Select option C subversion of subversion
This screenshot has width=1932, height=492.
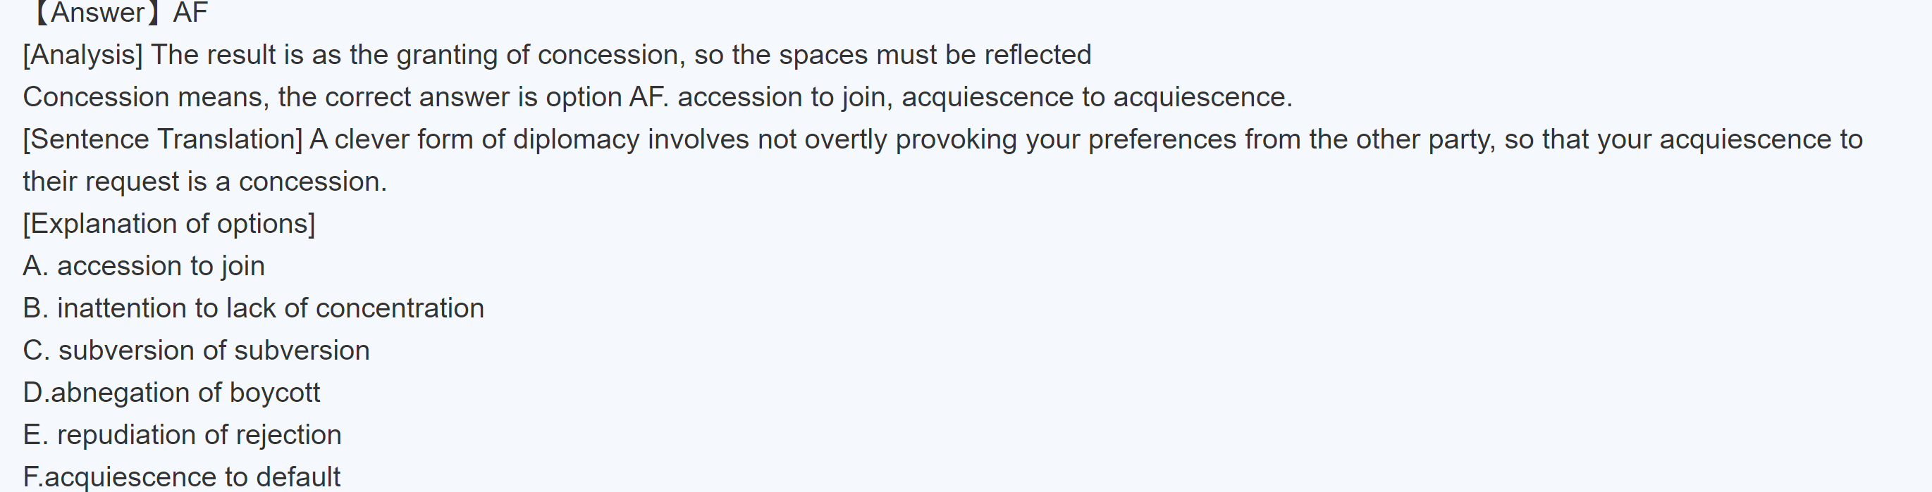click(x=197, y=351)
